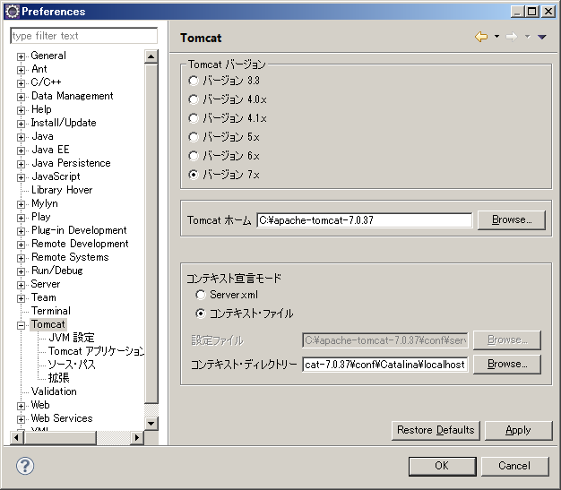Click tree scrollbar up arrow
Viewport: 561px width, 490px height.
click(x=151, y=56)
